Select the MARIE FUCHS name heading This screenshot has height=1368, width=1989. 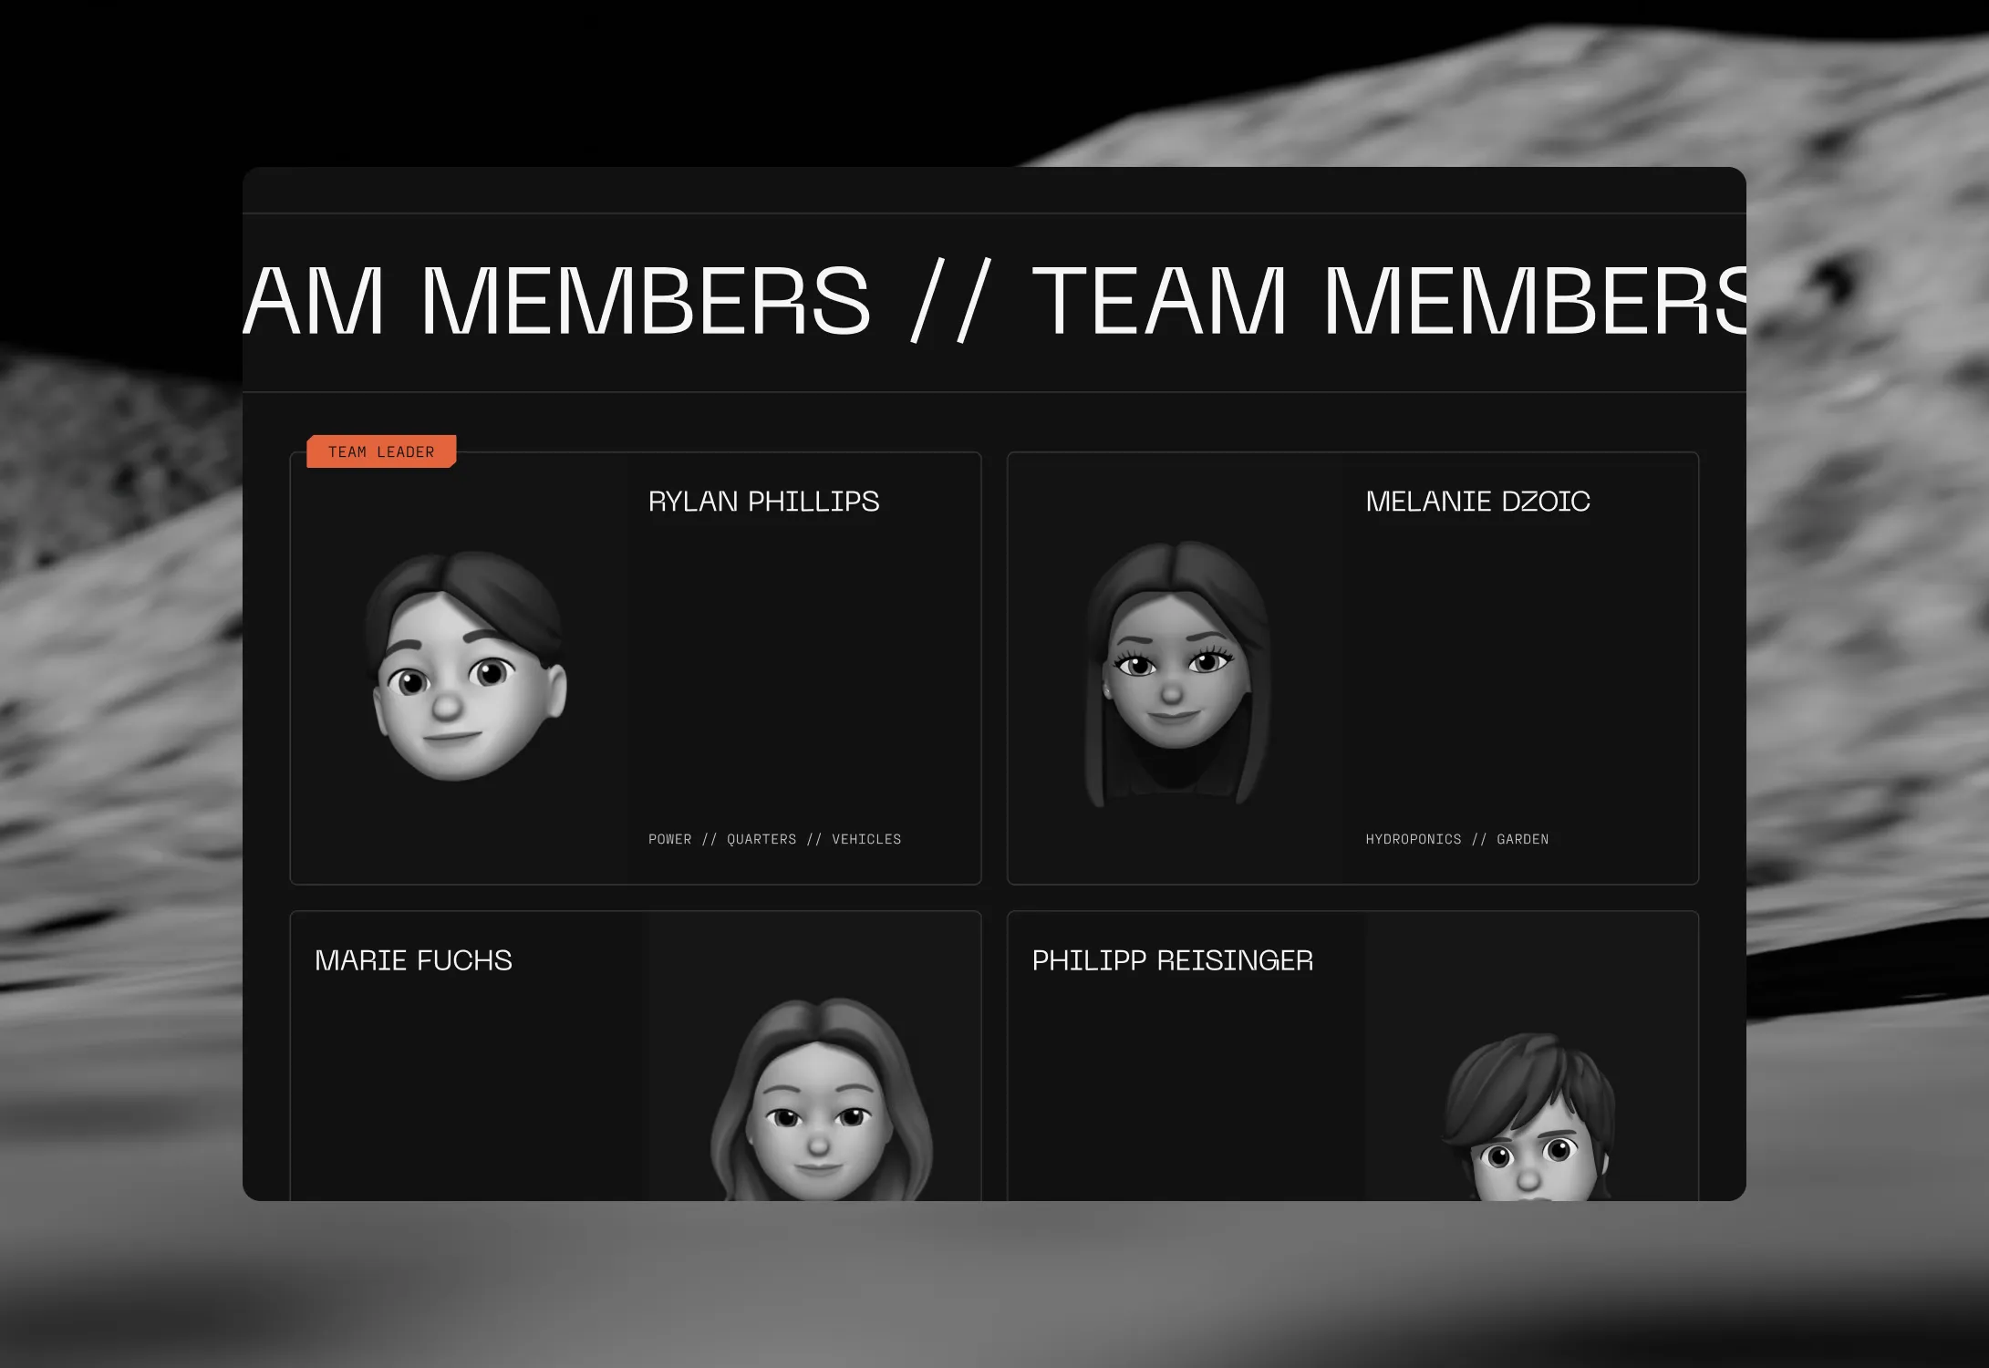pyautogui.click(x=413, y=960)
